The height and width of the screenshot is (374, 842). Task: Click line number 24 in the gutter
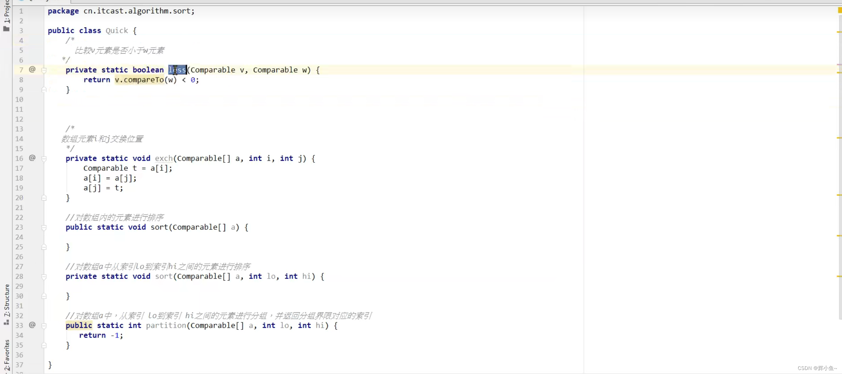pos(19,237)
